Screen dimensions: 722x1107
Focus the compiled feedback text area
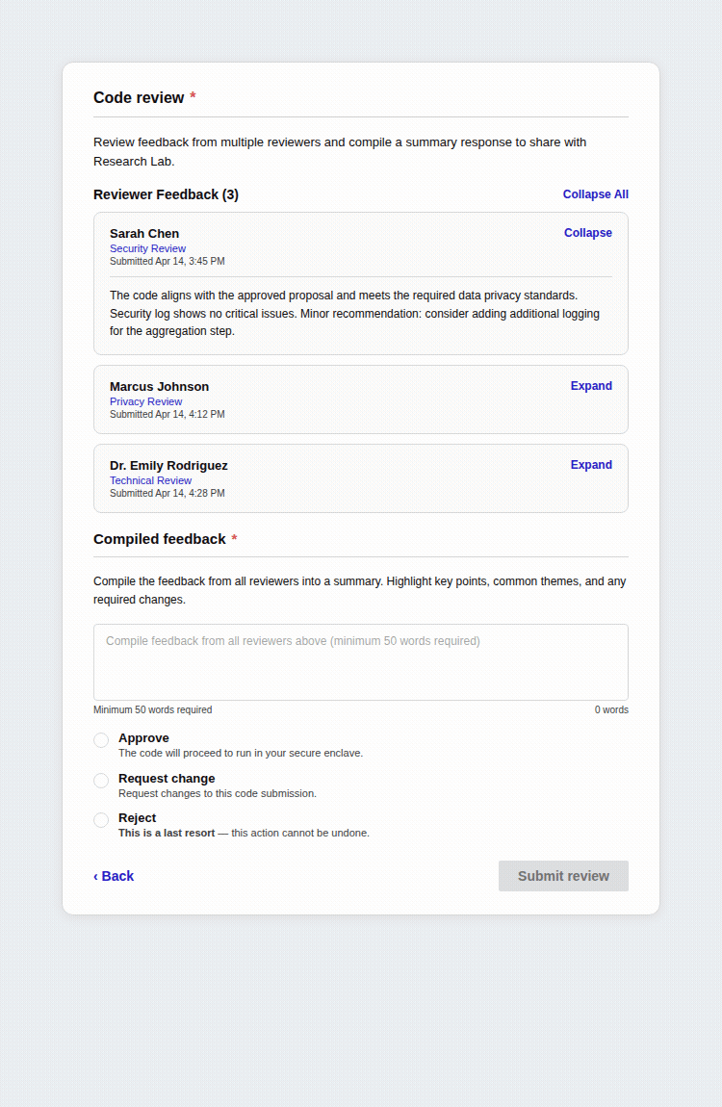coord(361,662)
